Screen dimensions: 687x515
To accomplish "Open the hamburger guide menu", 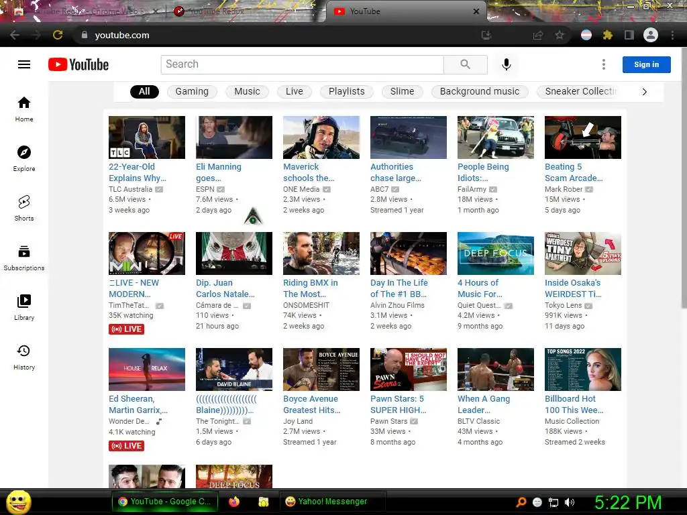I will click(24, 64).
